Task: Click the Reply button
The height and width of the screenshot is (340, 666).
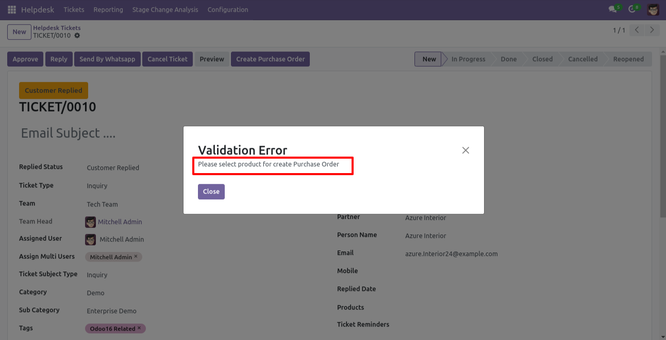Action: [x=59, y=59]
